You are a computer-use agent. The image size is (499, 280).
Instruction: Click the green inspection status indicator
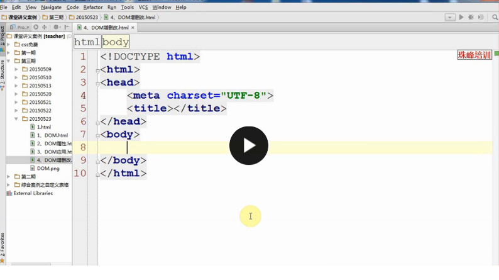(x=496, y=53)
